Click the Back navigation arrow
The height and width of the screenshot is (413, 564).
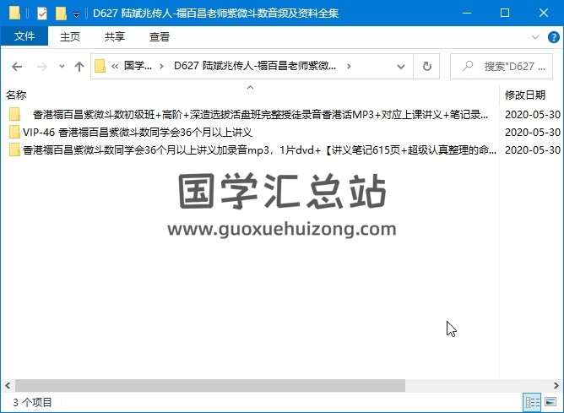[17, 66]
